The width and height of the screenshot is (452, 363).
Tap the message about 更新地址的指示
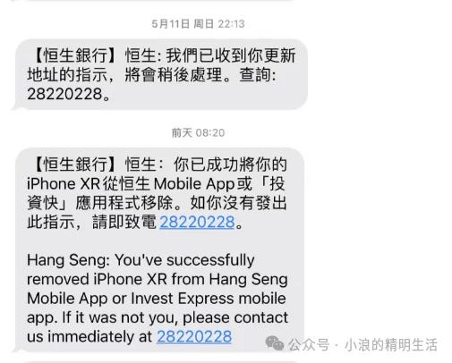pos(161,74)
